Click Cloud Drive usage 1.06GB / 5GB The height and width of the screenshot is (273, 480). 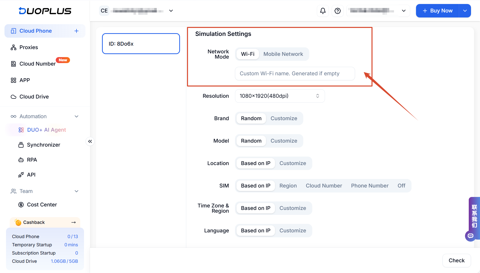click(x=64, y=261)
